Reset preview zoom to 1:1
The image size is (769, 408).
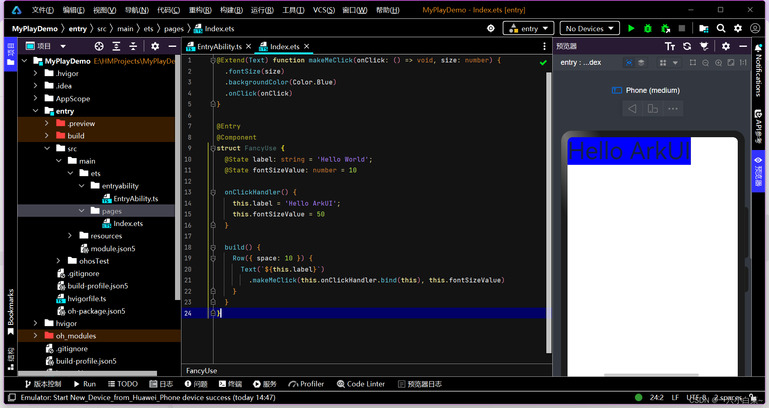[743, 63]
